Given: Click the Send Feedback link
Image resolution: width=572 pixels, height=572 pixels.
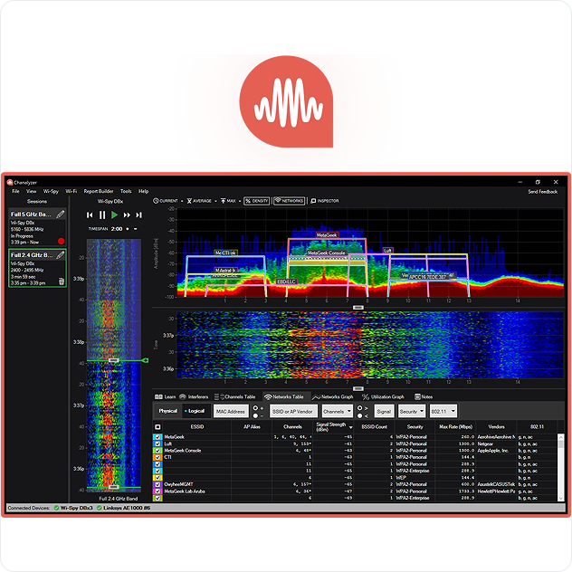Looking at the screenshot, I should coord(543,191).
